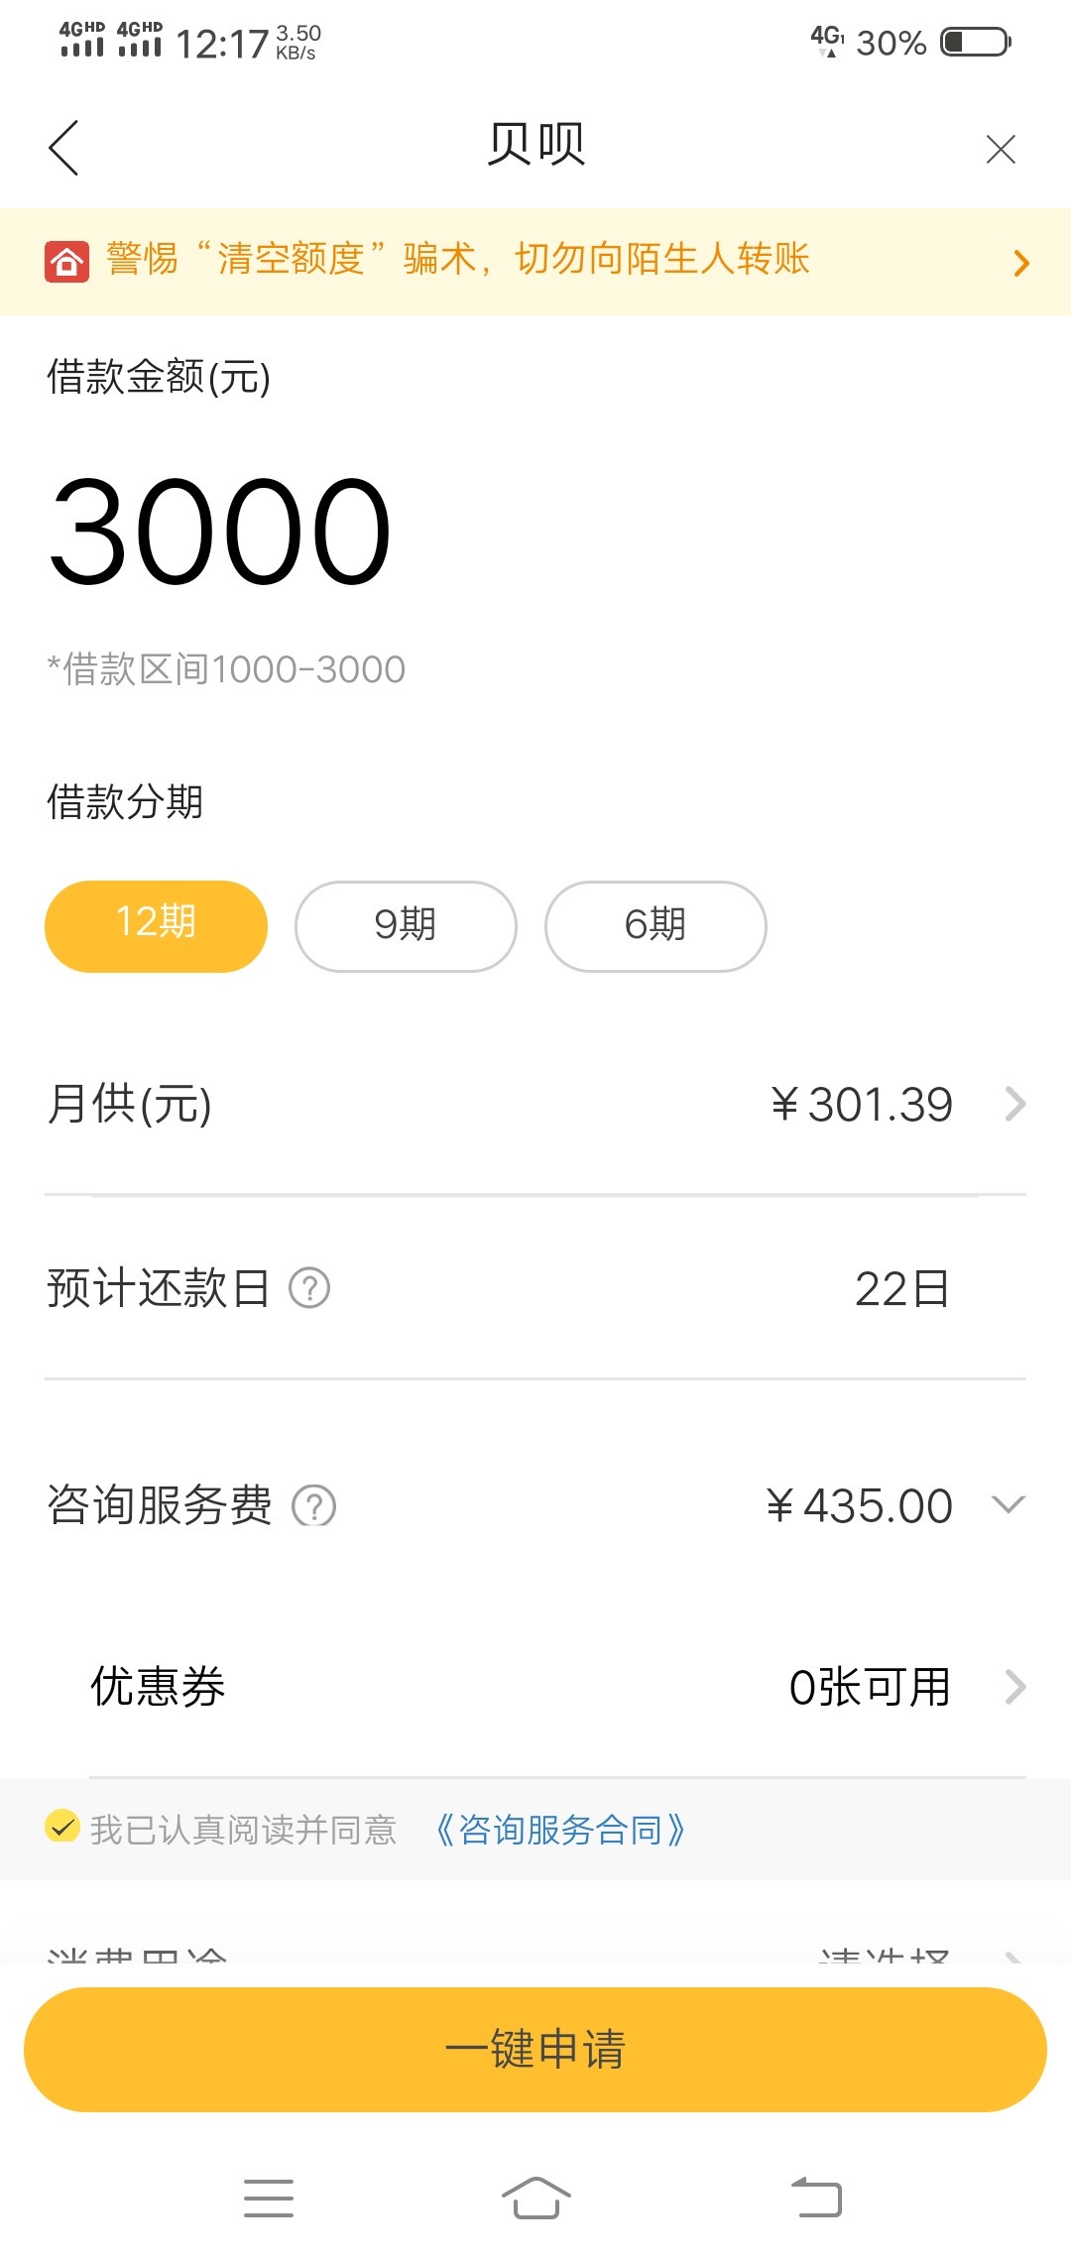Edit the 3000 loan amount field
Screen dimensions: 1071x2261
(x=220, y=531)
